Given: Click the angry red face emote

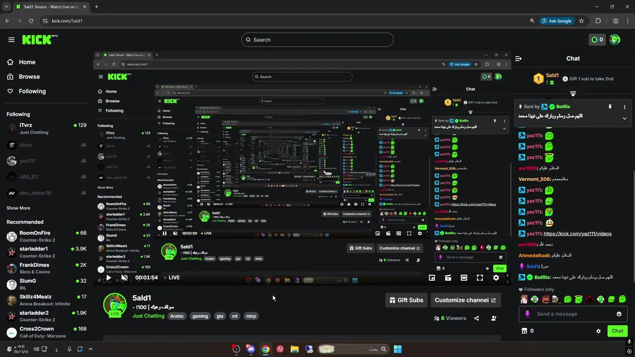Looking at the screenshot, I should (x=546, y=299).
